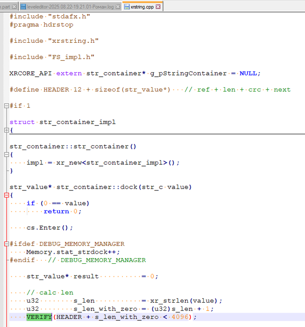
Task: Click the 4096 numeric literal
Action: tap(180, 317)
